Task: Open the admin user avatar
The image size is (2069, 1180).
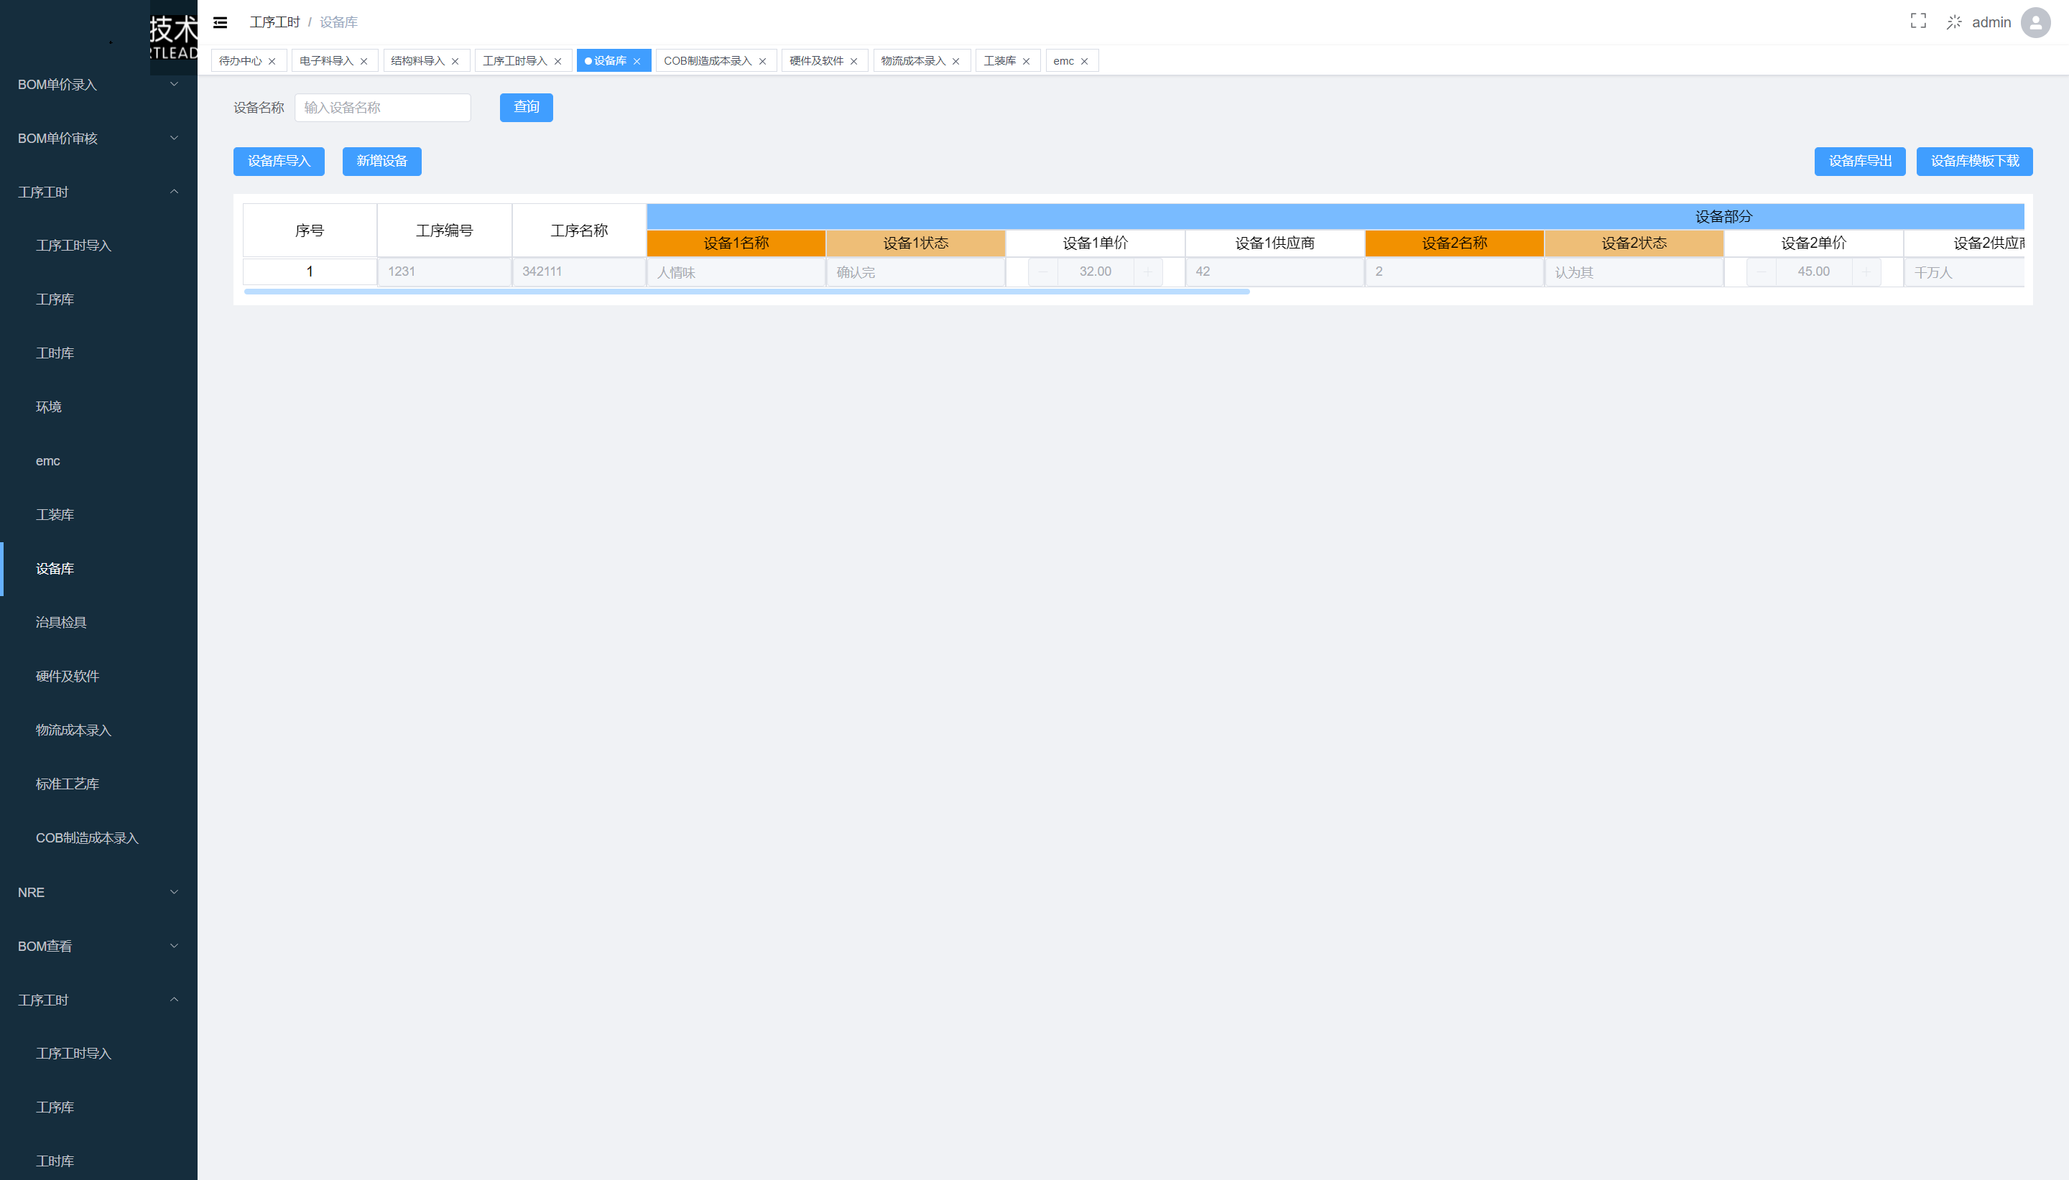Action: tap(2036, 22)
